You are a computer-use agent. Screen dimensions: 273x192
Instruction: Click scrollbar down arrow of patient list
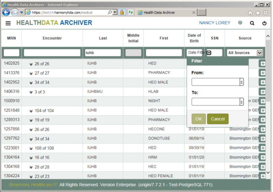pos(268,172)
